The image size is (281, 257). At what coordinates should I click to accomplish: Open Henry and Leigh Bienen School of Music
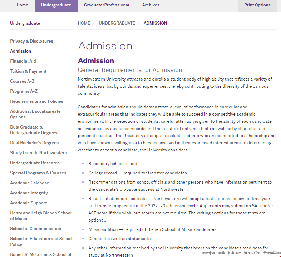[41, 216]
